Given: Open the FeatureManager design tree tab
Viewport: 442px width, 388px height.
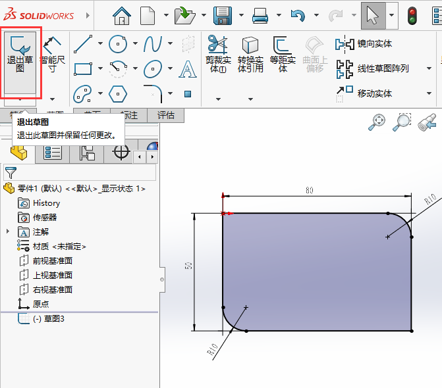Looking at the screenshot, I should 18,153.
